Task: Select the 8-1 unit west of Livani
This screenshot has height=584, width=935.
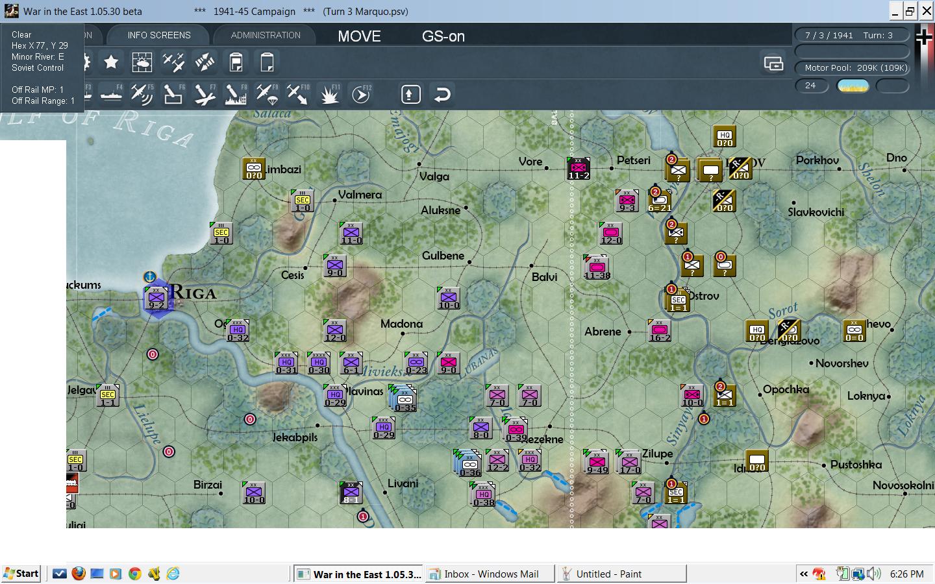Action: (351, 493)
